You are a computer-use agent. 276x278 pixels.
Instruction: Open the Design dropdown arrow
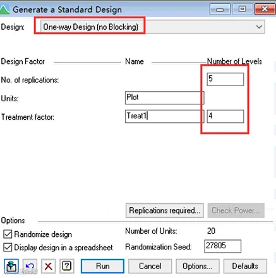pos(259,27)
